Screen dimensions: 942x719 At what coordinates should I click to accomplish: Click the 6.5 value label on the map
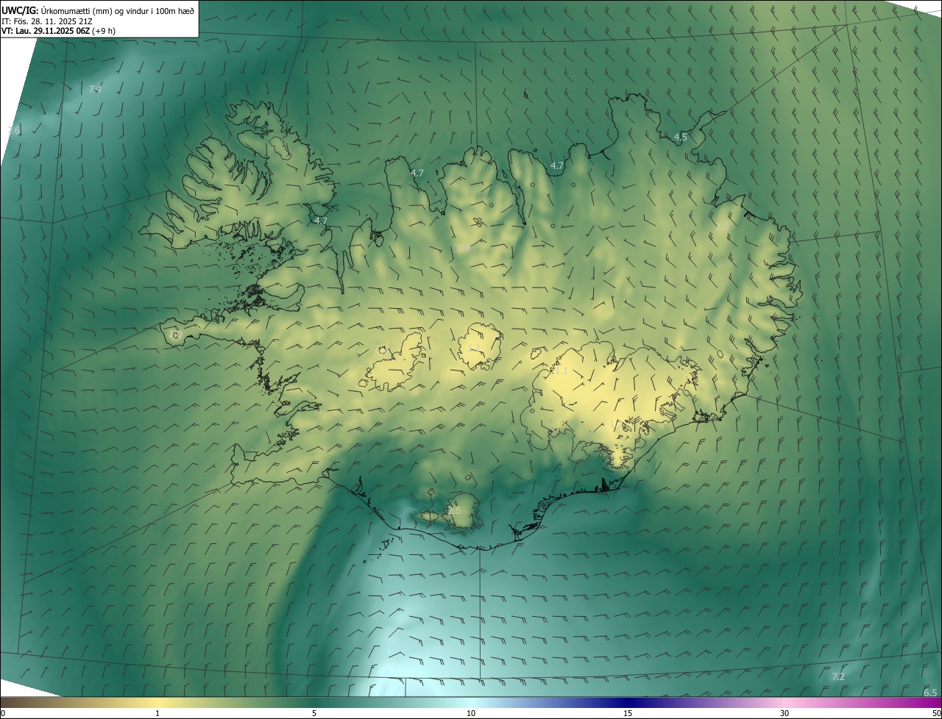click(930, 693)
